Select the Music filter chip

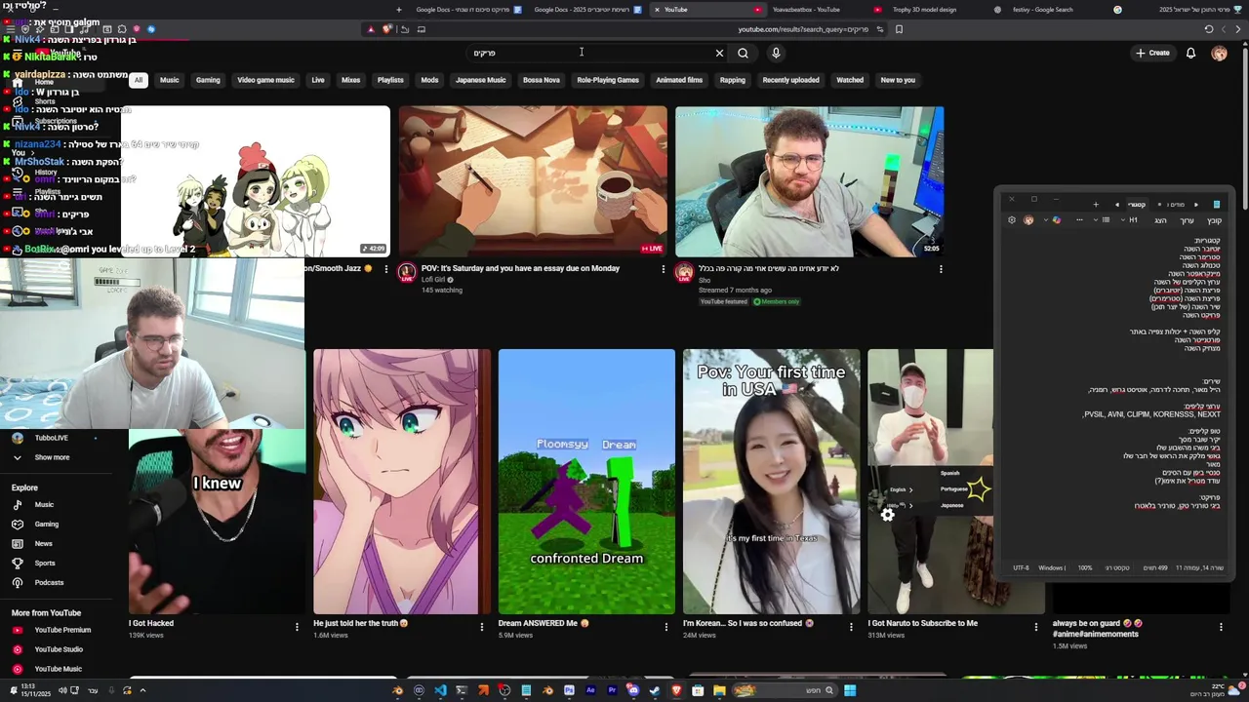pyautogui.click(x=170, y=80)
